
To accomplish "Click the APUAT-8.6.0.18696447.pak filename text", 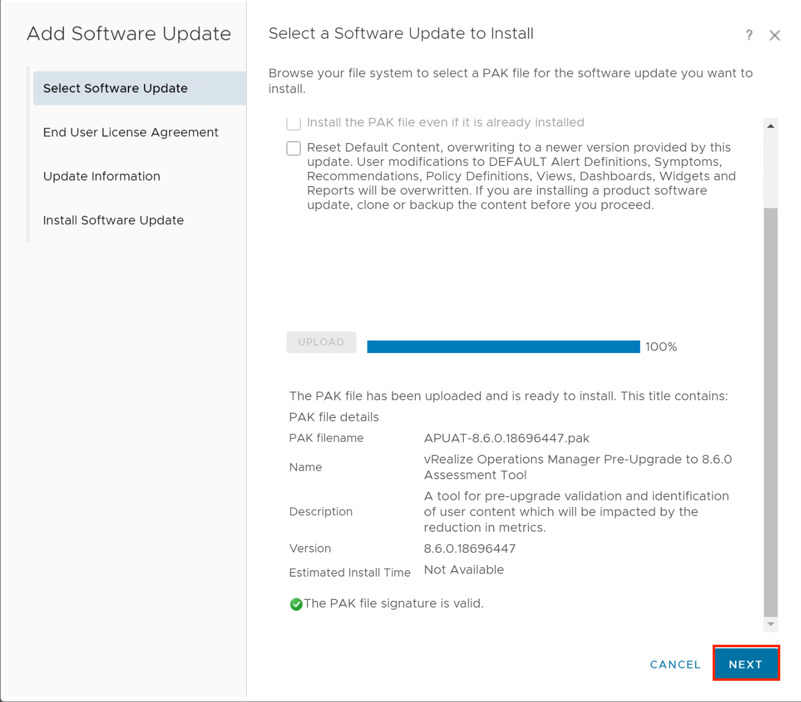I will [507, 438].
